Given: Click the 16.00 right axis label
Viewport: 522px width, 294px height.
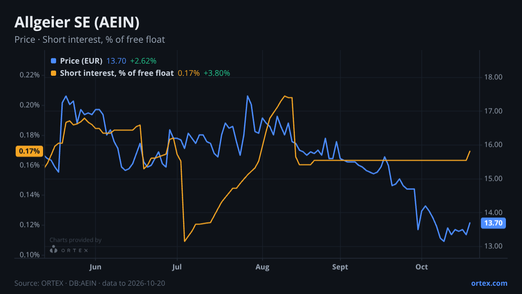Looking at the screenshot, I should click(493, 145).
